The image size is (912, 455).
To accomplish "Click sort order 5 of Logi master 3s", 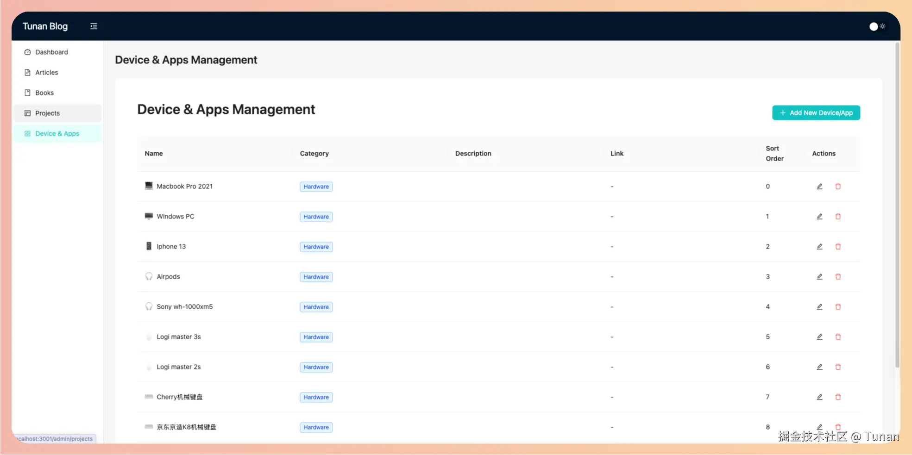I will pos(768,337).
